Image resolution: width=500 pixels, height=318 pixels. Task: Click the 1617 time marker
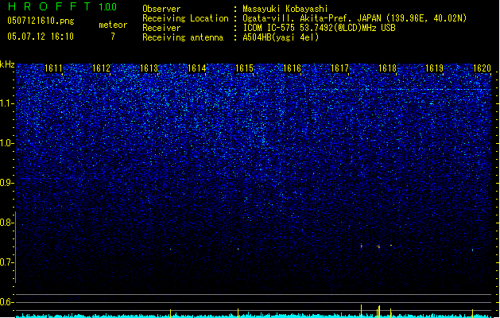click(x=339, y=68)
